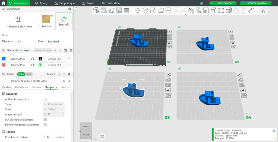Image resolution: width=278 pixels, height=142 pixels.
Task: Expand the Tout trancher dropdown arrow
Action: click(212, 3)
